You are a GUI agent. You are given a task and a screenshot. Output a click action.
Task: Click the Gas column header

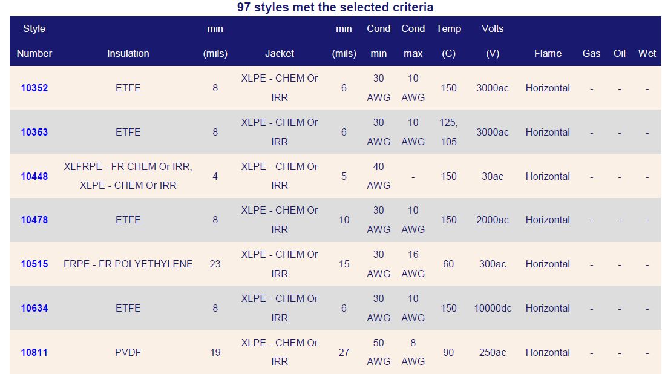coord(591,53)
